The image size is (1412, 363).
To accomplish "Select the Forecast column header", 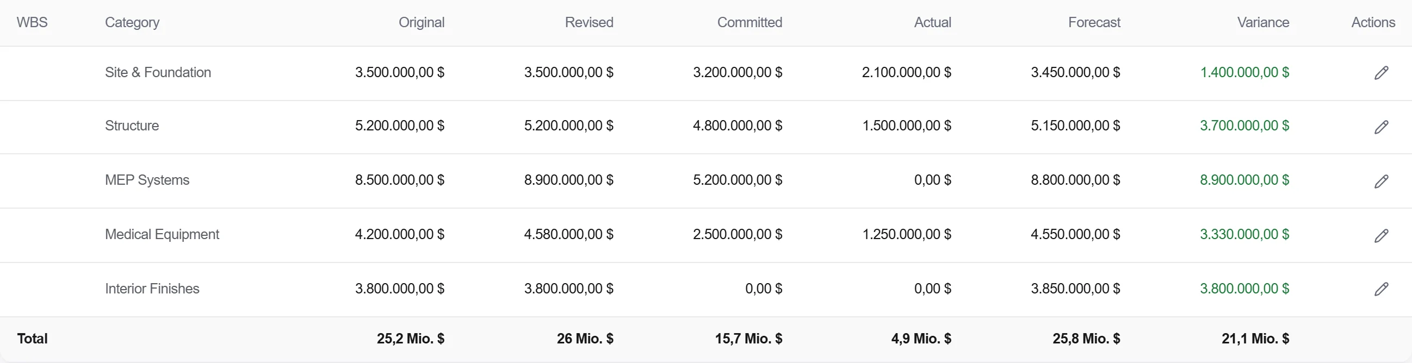I will tap(1094, 22).
